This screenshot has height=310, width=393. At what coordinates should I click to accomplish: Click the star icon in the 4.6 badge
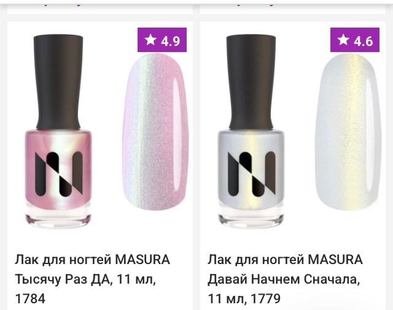[x=343, y=40]
